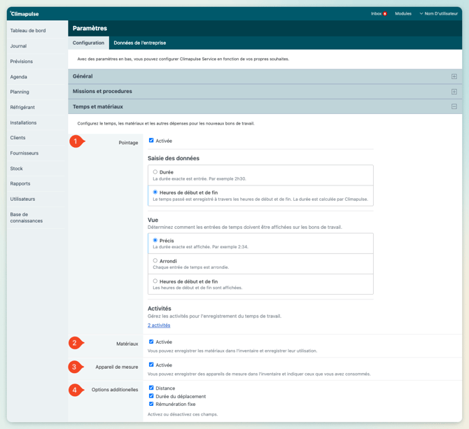Image resolution: width=469 pixels, height=429 pixels.
Task: Select the Arrondi view option
Action: click(x=155, y=261)
